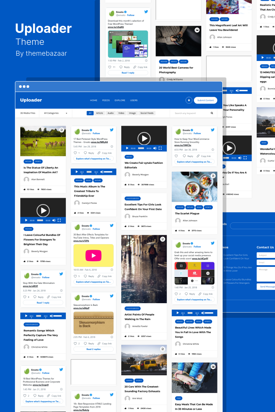Like the '30 Best After Effects Templates' tweet
This screenshot has height=412, width=275.
[x=75, y=276]
